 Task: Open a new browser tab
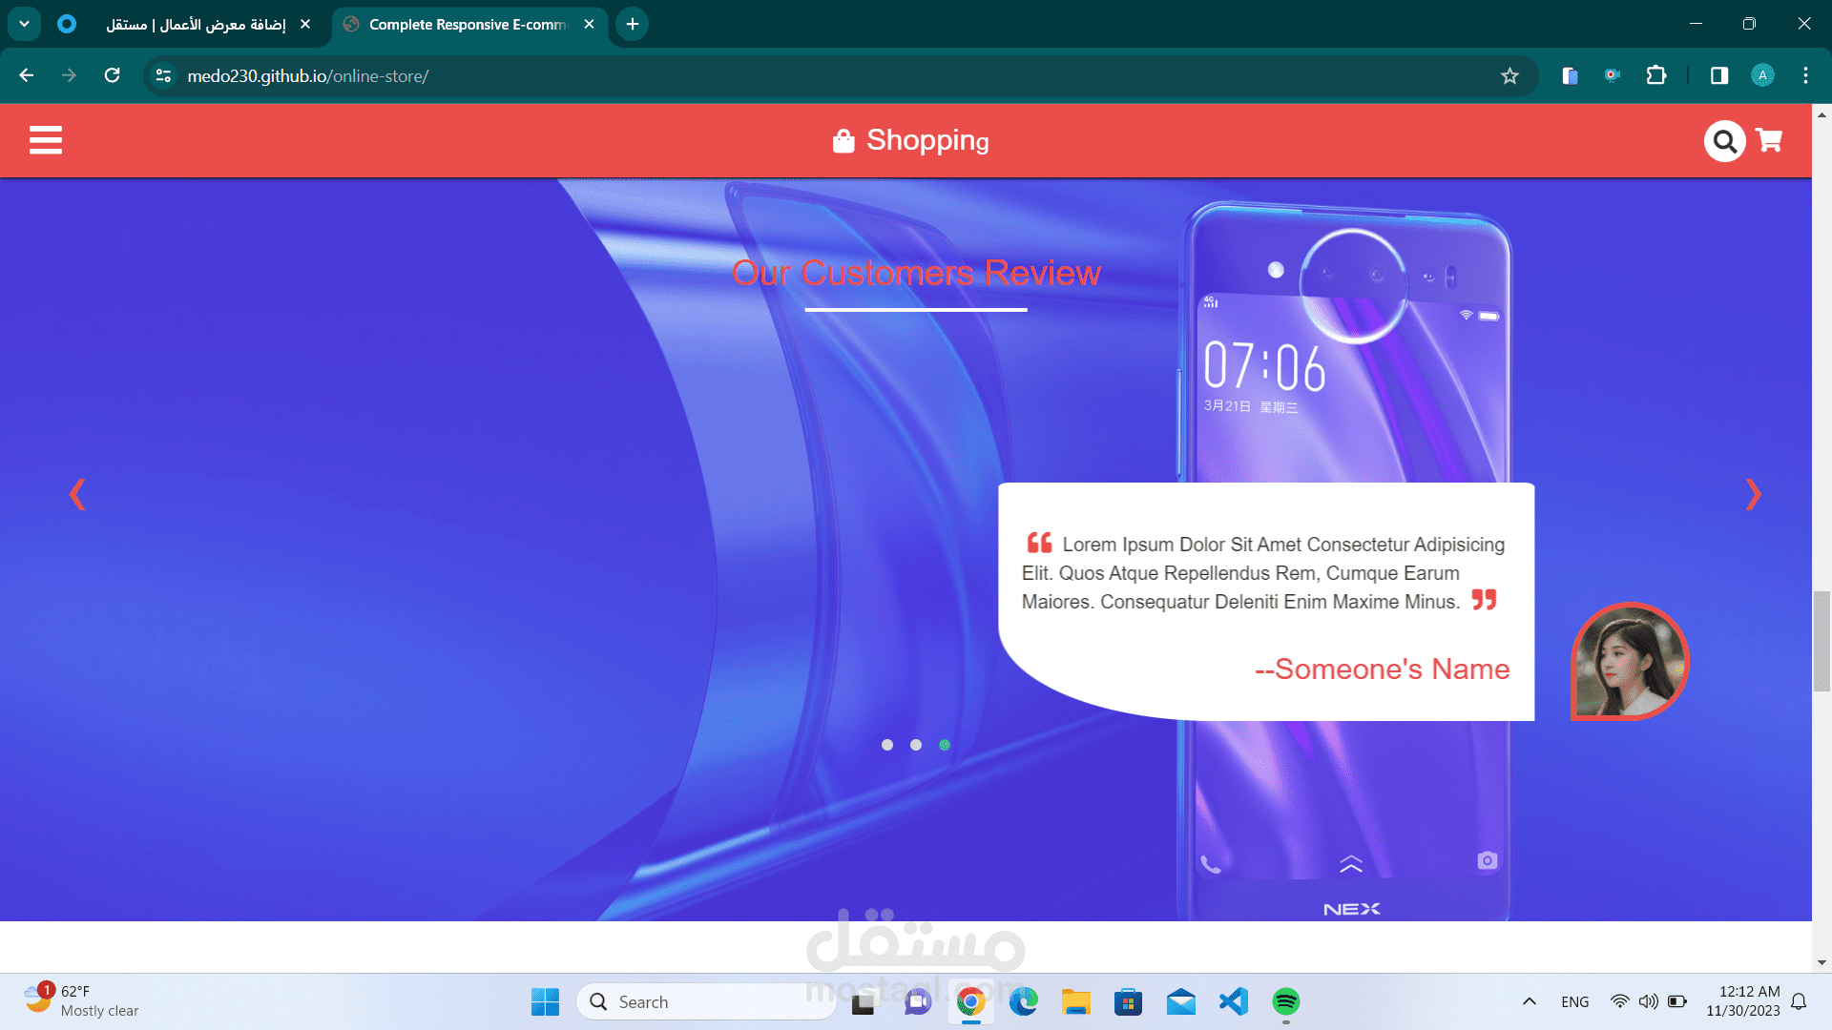click(633, 25)
